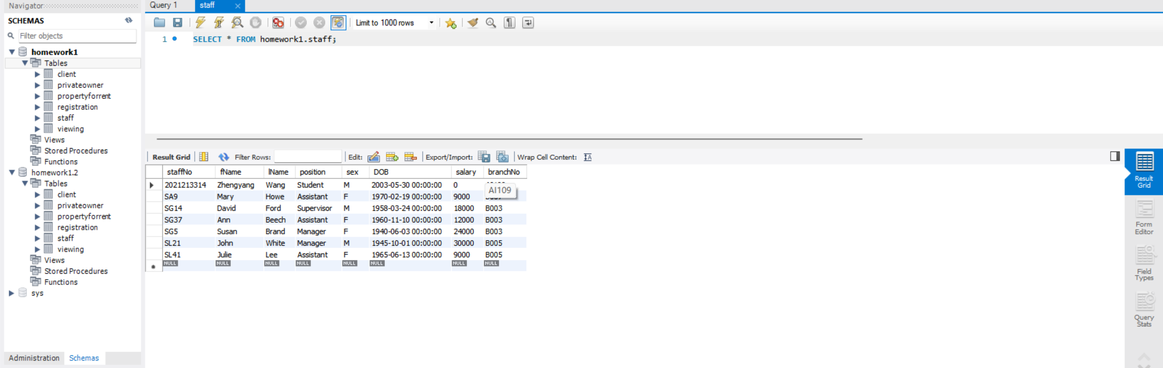This screenshot has height=368, width=1163.
Task: Expand the sys schema node
Action: pyautogui.click(x=11, y=293)
